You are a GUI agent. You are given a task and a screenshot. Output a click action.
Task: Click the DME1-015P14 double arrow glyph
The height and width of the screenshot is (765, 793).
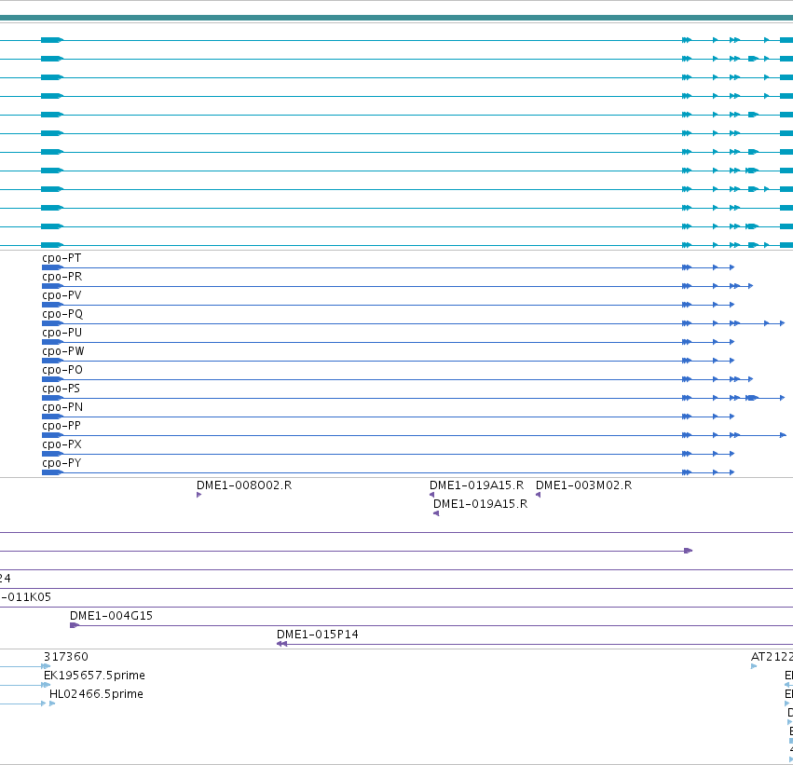(281, 644)
